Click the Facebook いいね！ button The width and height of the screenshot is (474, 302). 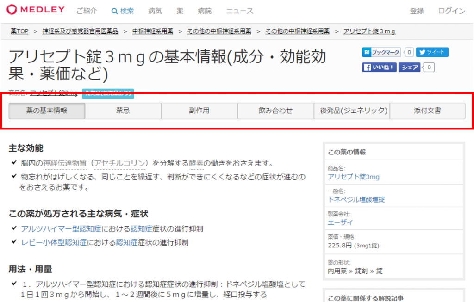click(x=379, y=68)
